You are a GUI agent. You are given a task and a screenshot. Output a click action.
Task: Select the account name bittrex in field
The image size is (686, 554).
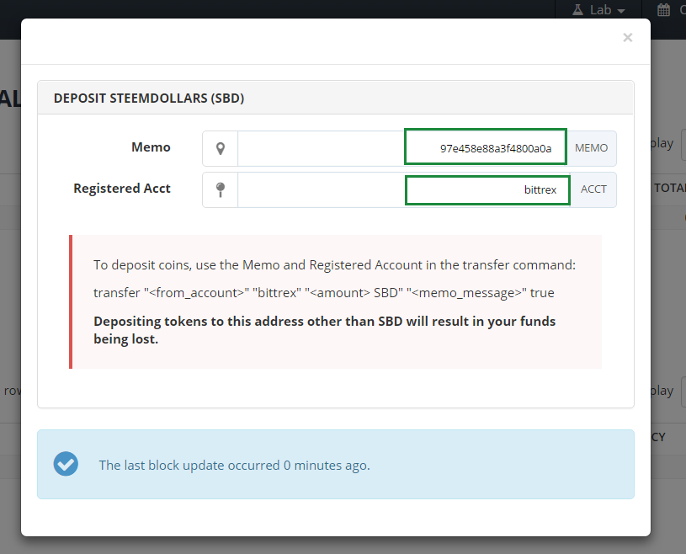pyautogui.click(x=540, y=189)
